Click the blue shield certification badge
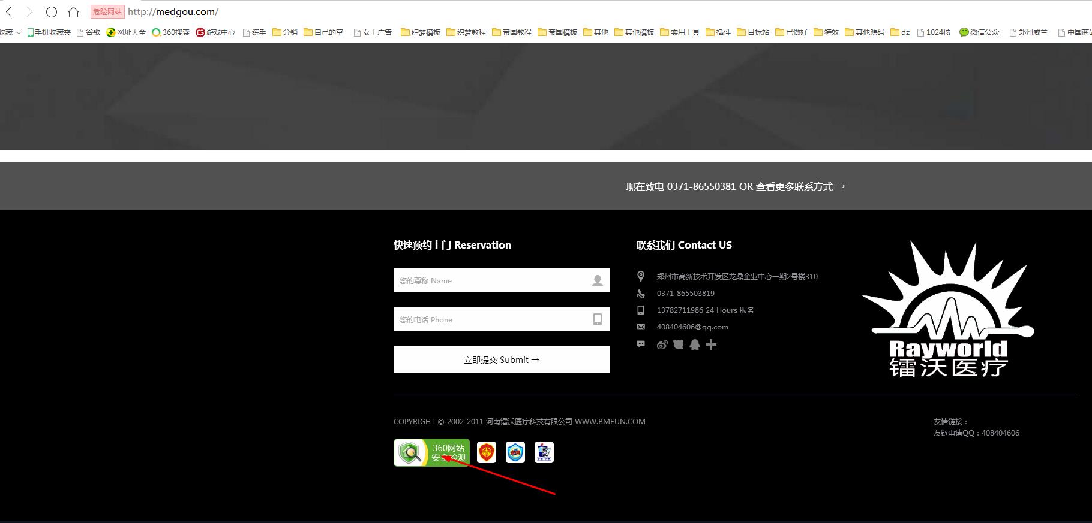Screen dimensions: 1092x523 click(x=515, y=452)
